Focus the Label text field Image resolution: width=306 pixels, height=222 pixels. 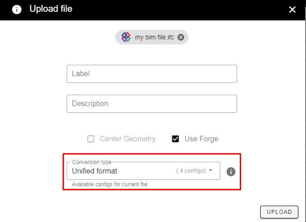(x=151, y=74)
